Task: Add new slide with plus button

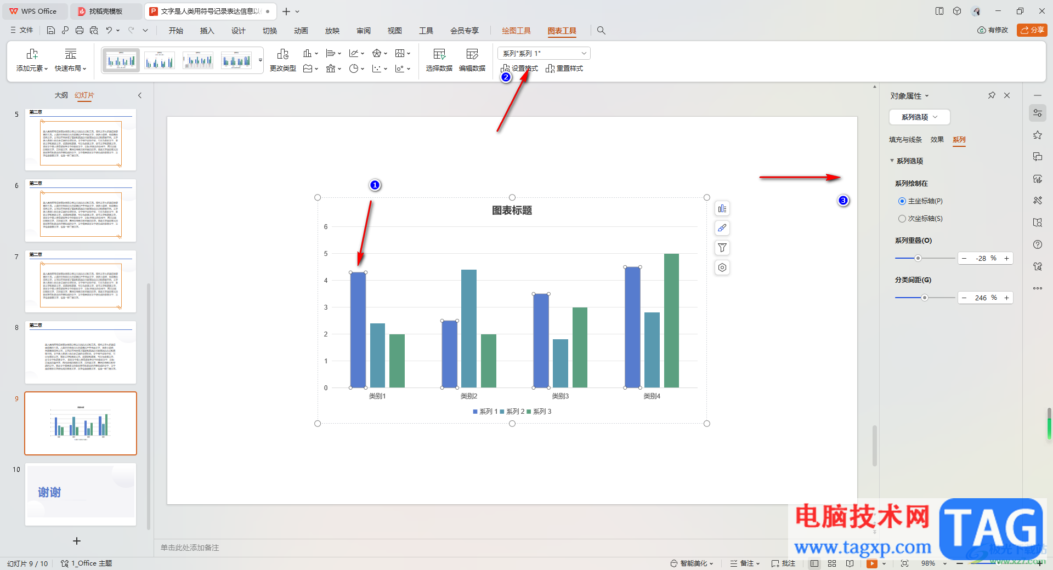Action: click(77, 541)
